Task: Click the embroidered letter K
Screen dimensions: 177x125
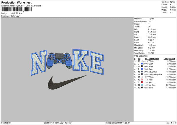Action: [x=81, y=60]
